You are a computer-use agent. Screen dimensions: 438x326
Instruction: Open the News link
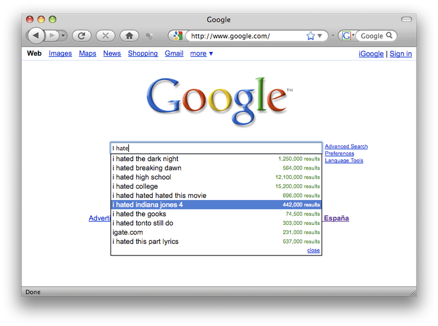click(112, 53)
